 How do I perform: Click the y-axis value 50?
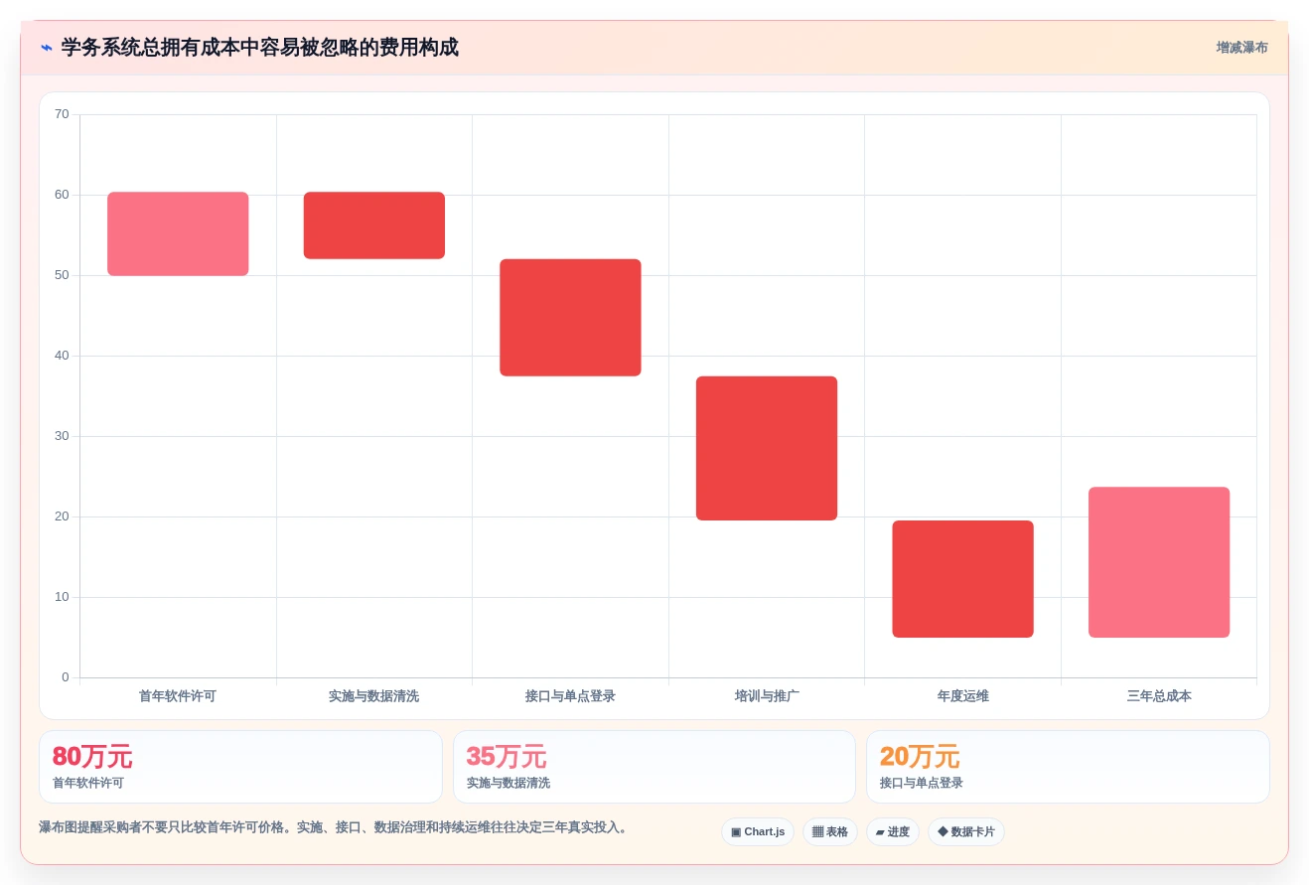point(62,275)
